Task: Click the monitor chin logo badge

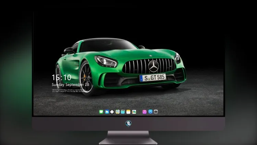Action: click(128, 124)
